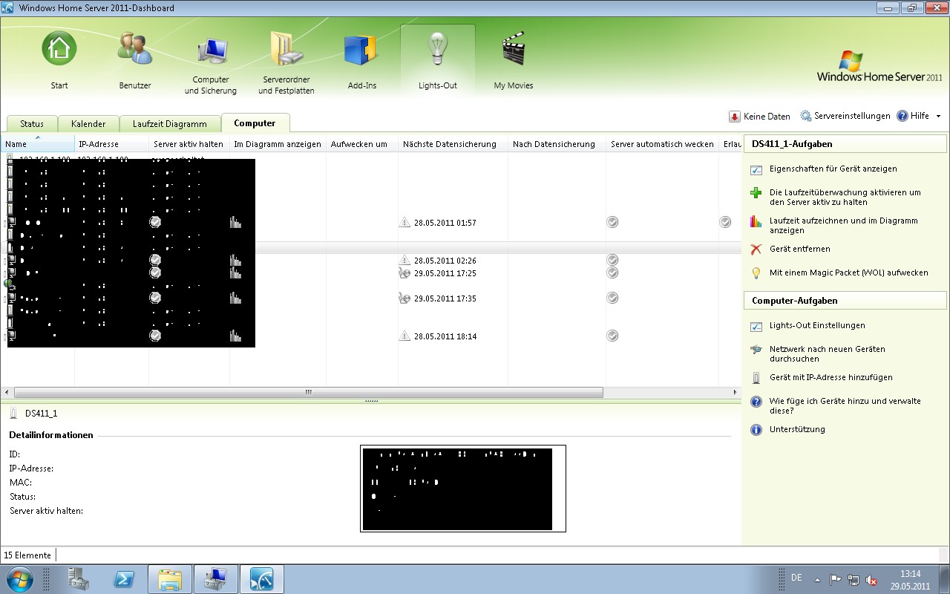Click the scrollbar left arrow
950x594 pixels.
pos(7,392)
